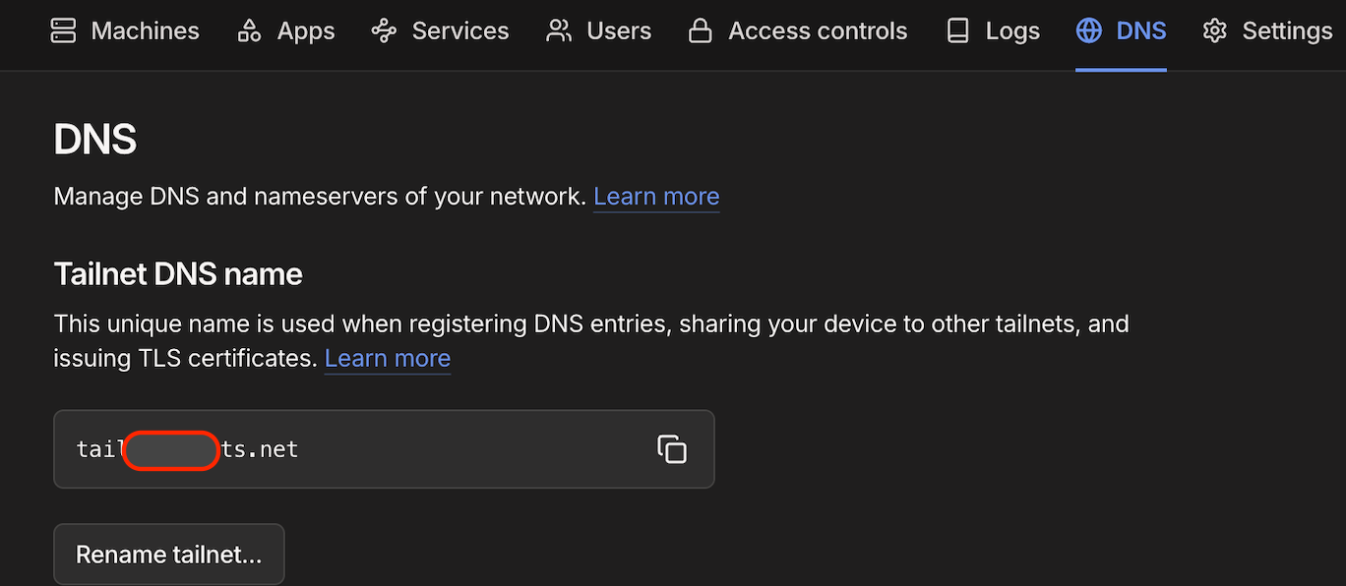Select the Users tab label

(x=619, y=31)
